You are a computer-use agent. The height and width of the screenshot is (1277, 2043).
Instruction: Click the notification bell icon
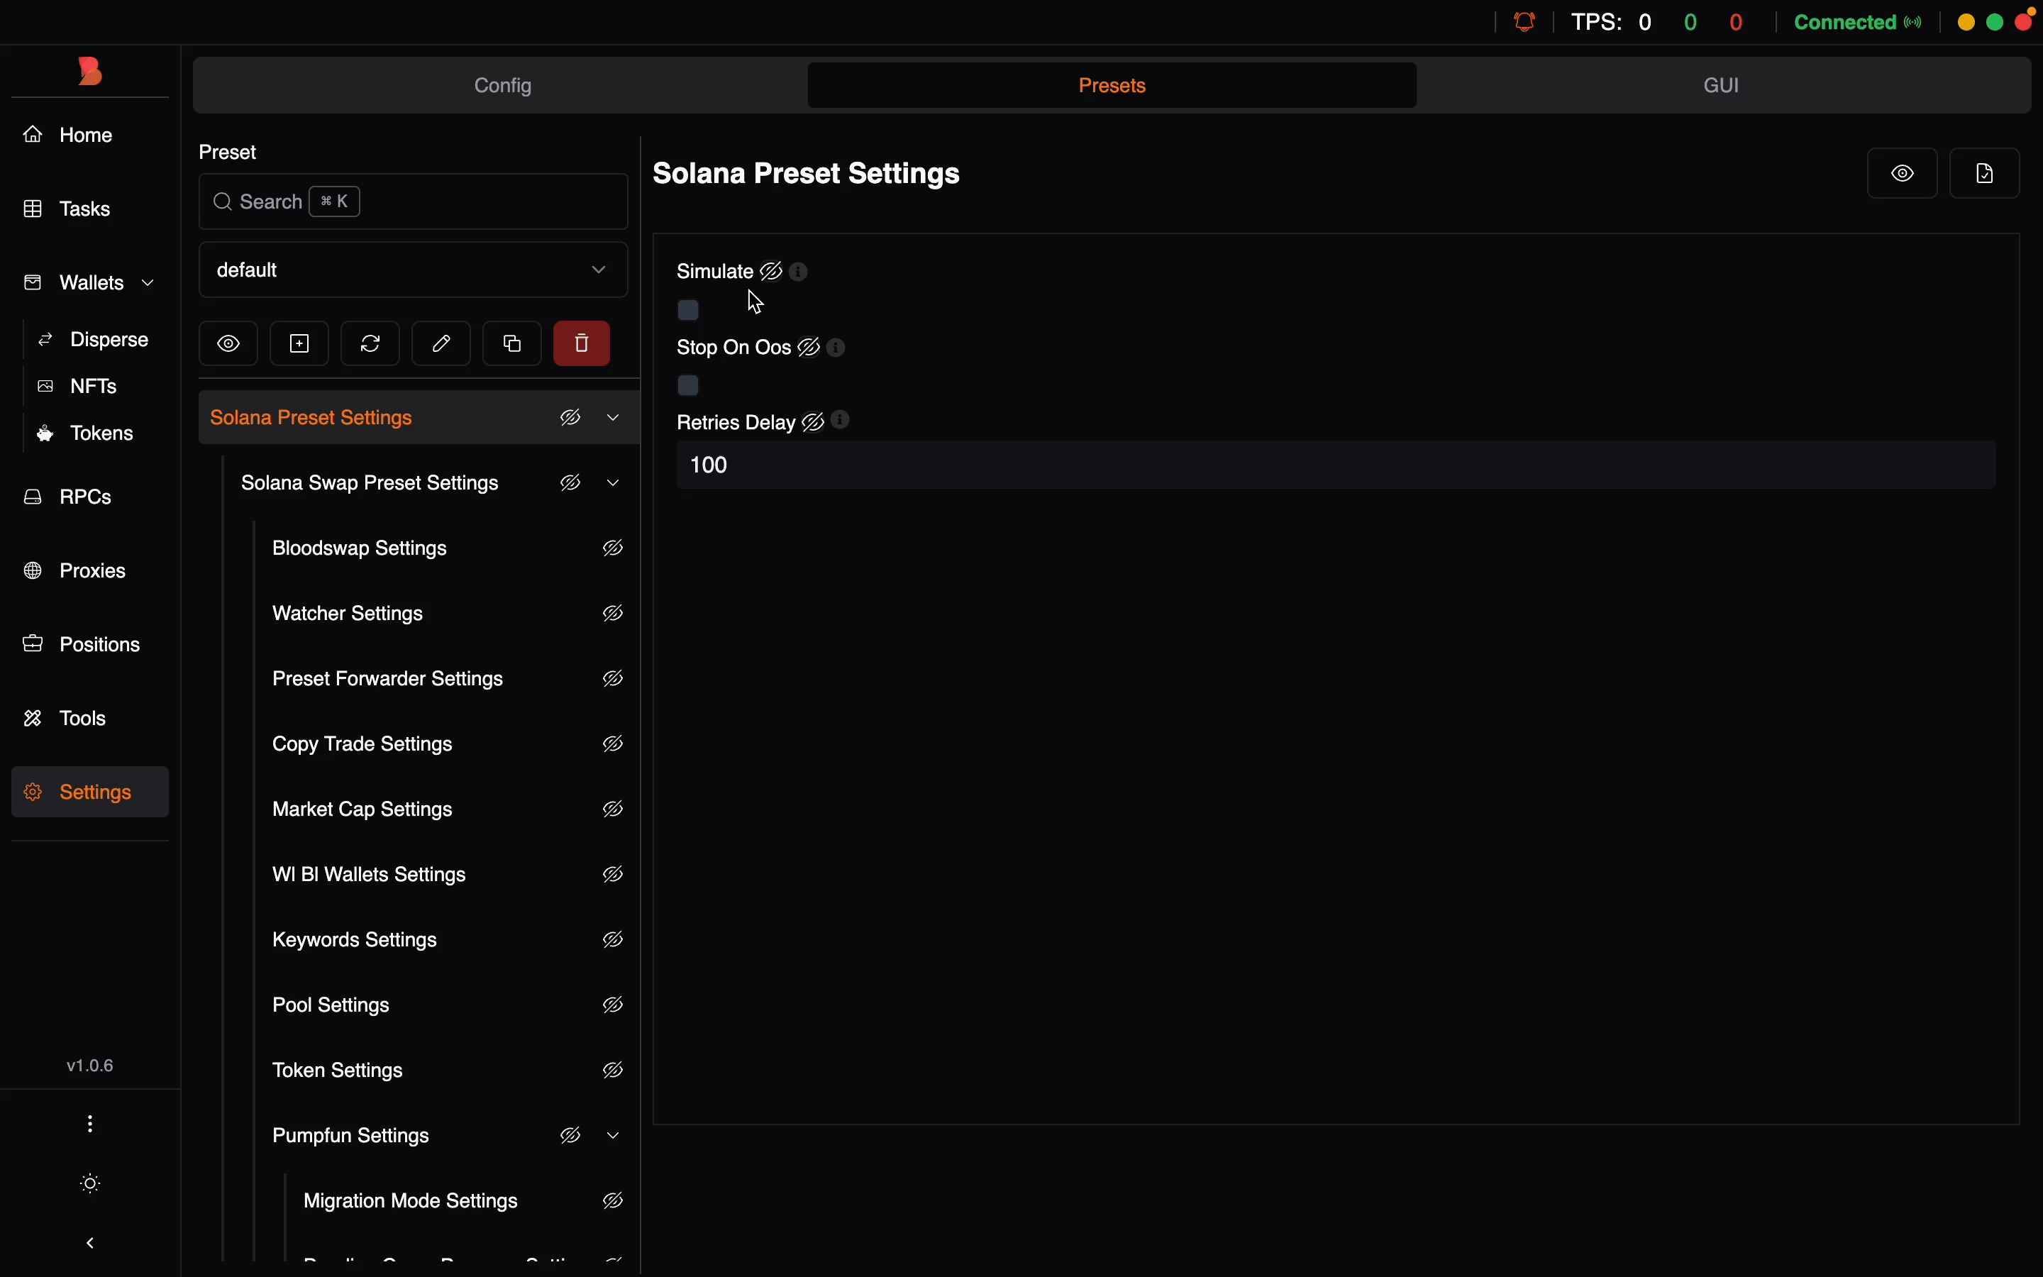(1525, 22)
